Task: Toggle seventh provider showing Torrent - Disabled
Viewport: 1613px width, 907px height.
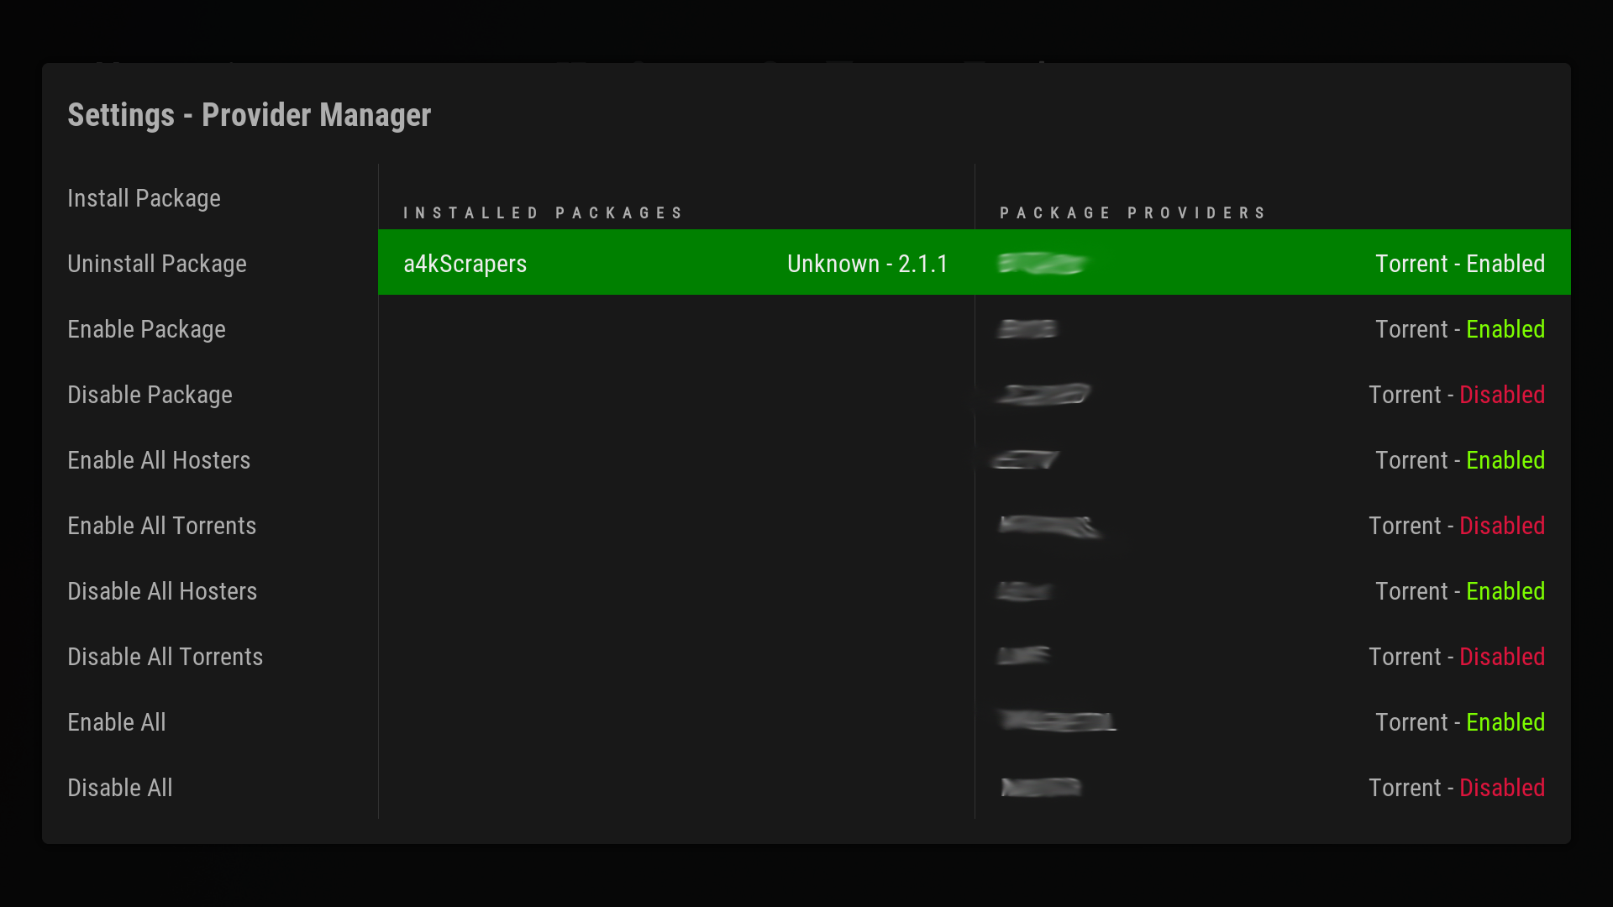Action: (x=1272, y=657)
